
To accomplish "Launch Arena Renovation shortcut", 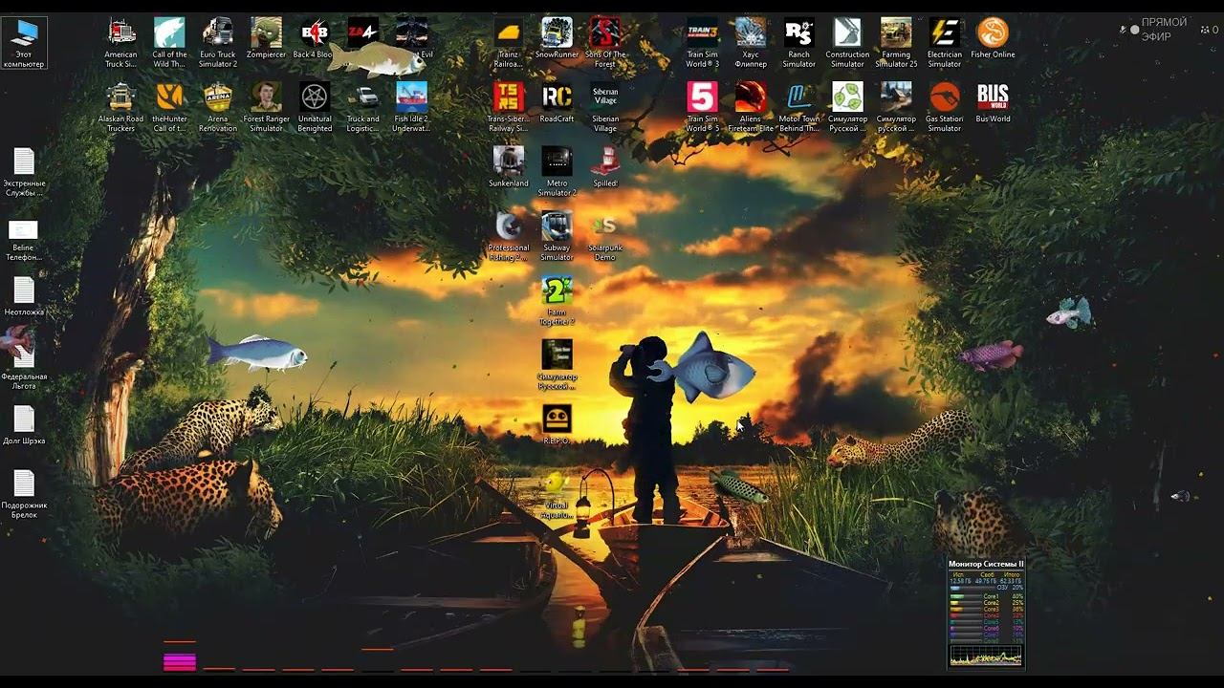I will (218, 107).
